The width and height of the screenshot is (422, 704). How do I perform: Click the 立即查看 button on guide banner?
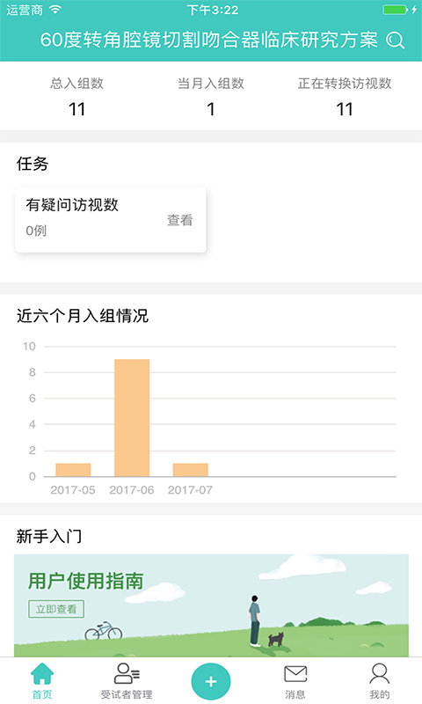(56, 609)
